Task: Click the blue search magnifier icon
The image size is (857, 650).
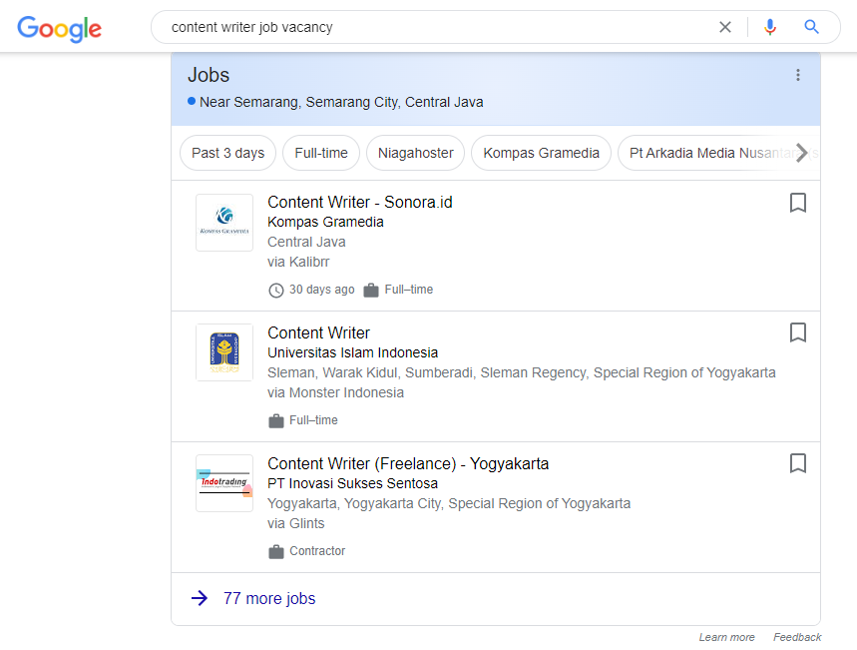Action: [x=812, y=27]
